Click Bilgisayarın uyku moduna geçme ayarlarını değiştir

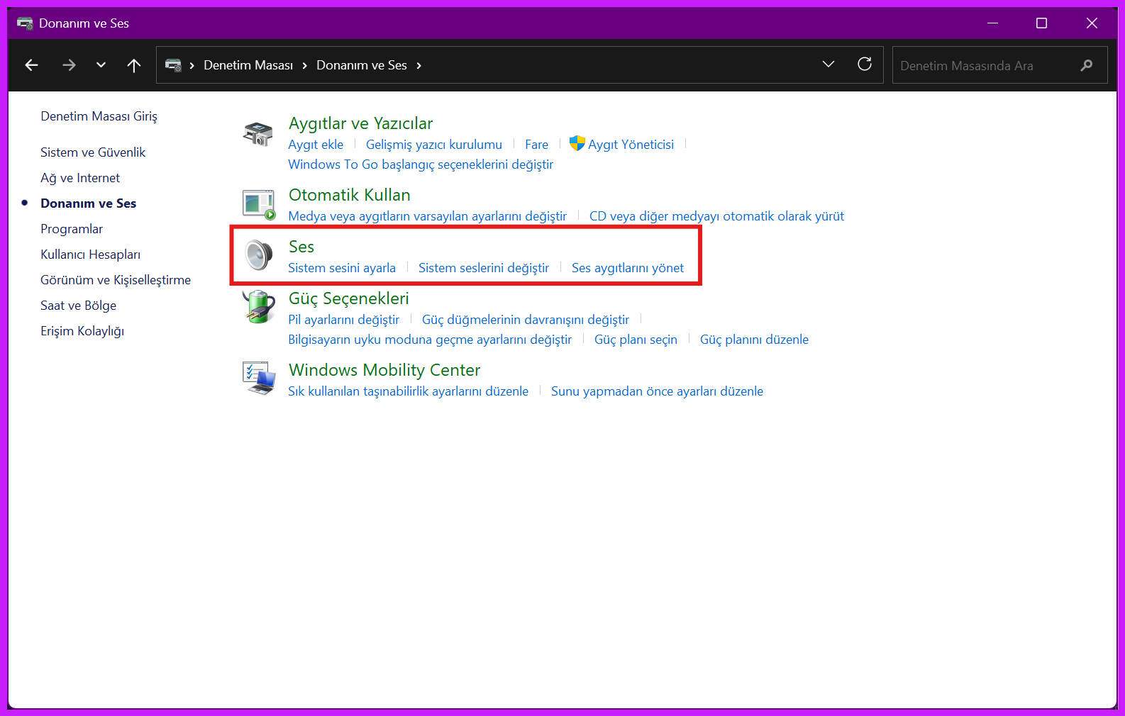430,340
